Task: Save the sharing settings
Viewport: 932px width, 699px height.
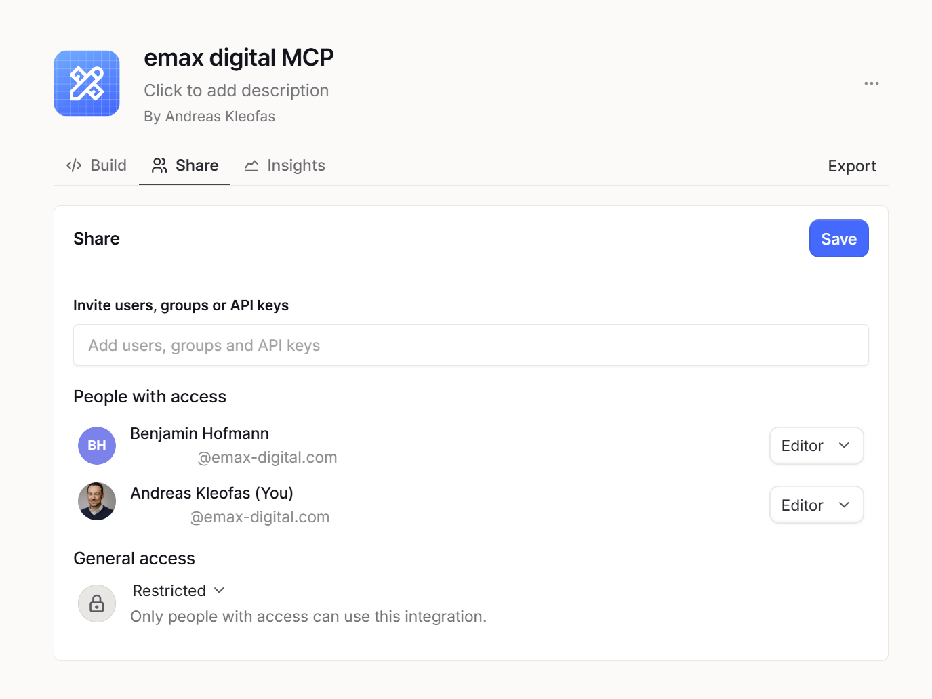Action: 839,238
